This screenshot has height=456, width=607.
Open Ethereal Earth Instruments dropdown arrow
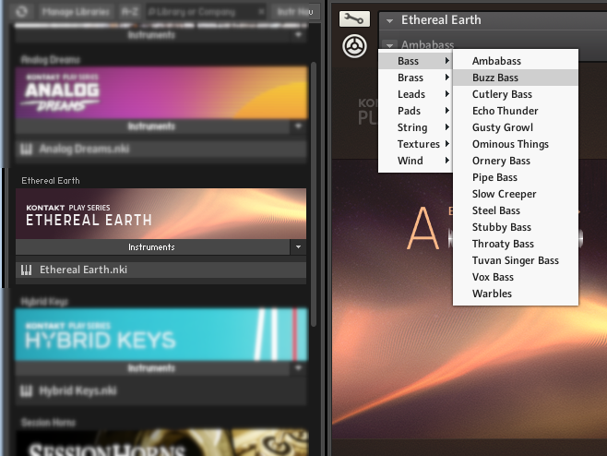coord(298,246)
